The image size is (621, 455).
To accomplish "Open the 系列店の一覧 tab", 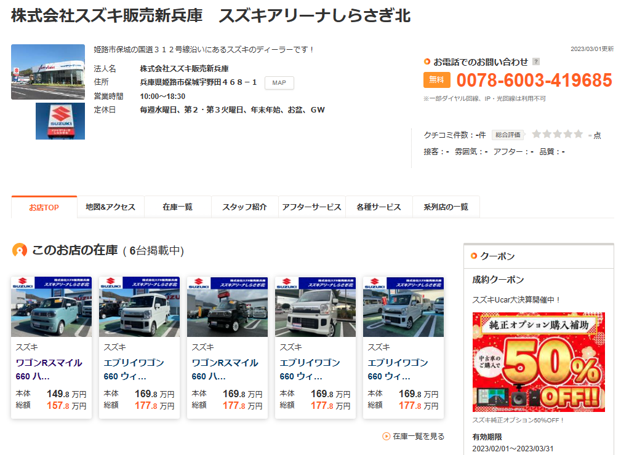I will pyautogui.click(x=446, y=207).
